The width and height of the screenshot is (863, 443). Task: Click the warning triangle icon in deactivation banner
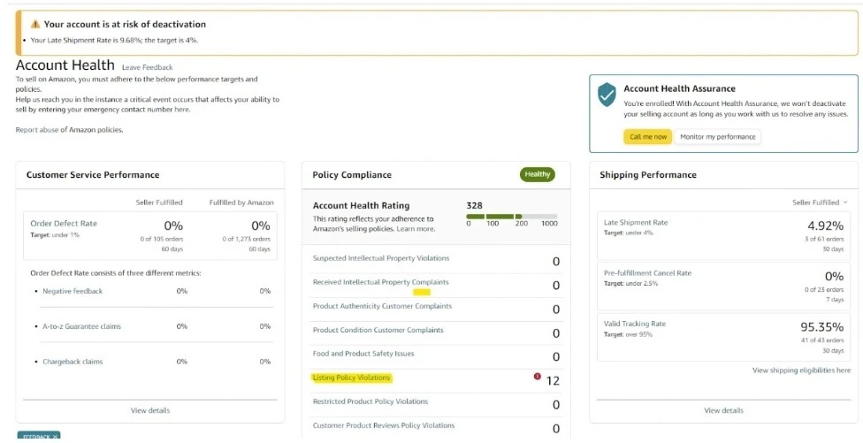35,24
